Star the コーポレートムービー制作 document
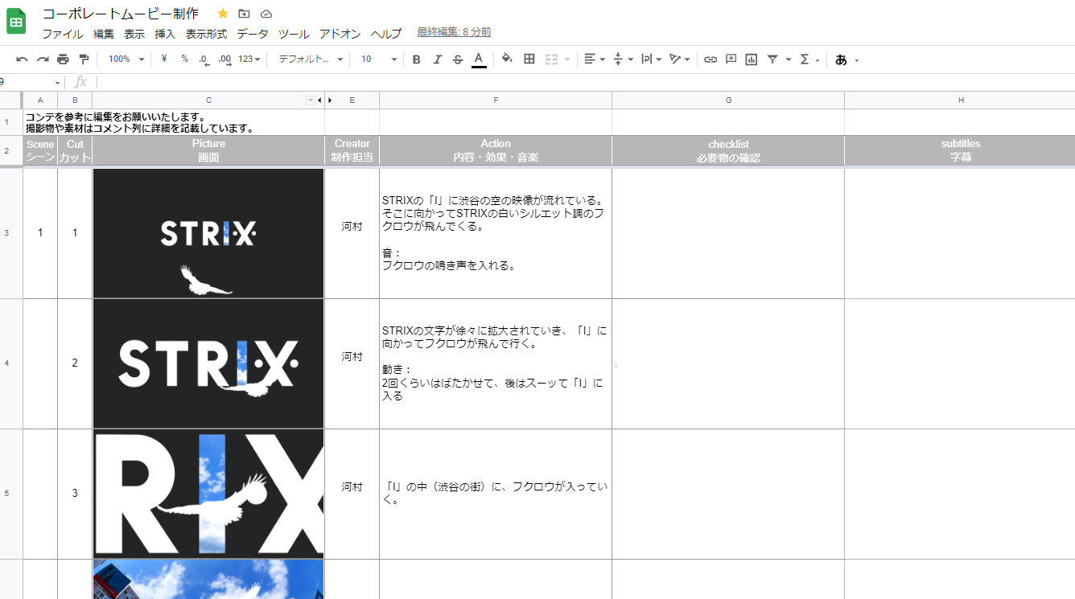Screen dimensions: 1075x599 [223, 14]
